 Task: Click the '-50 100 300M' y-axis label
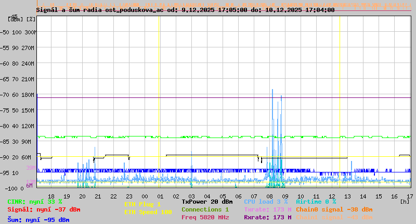18,32
